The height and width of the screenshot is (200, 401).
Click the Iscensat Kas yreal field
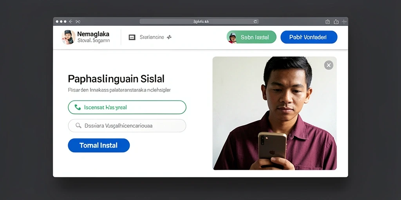127,107
